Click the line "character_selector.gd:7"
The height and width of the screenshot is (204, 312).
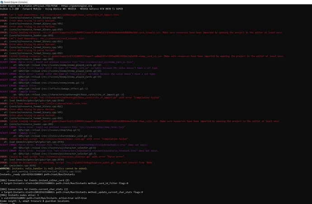[x=55, y=154]
